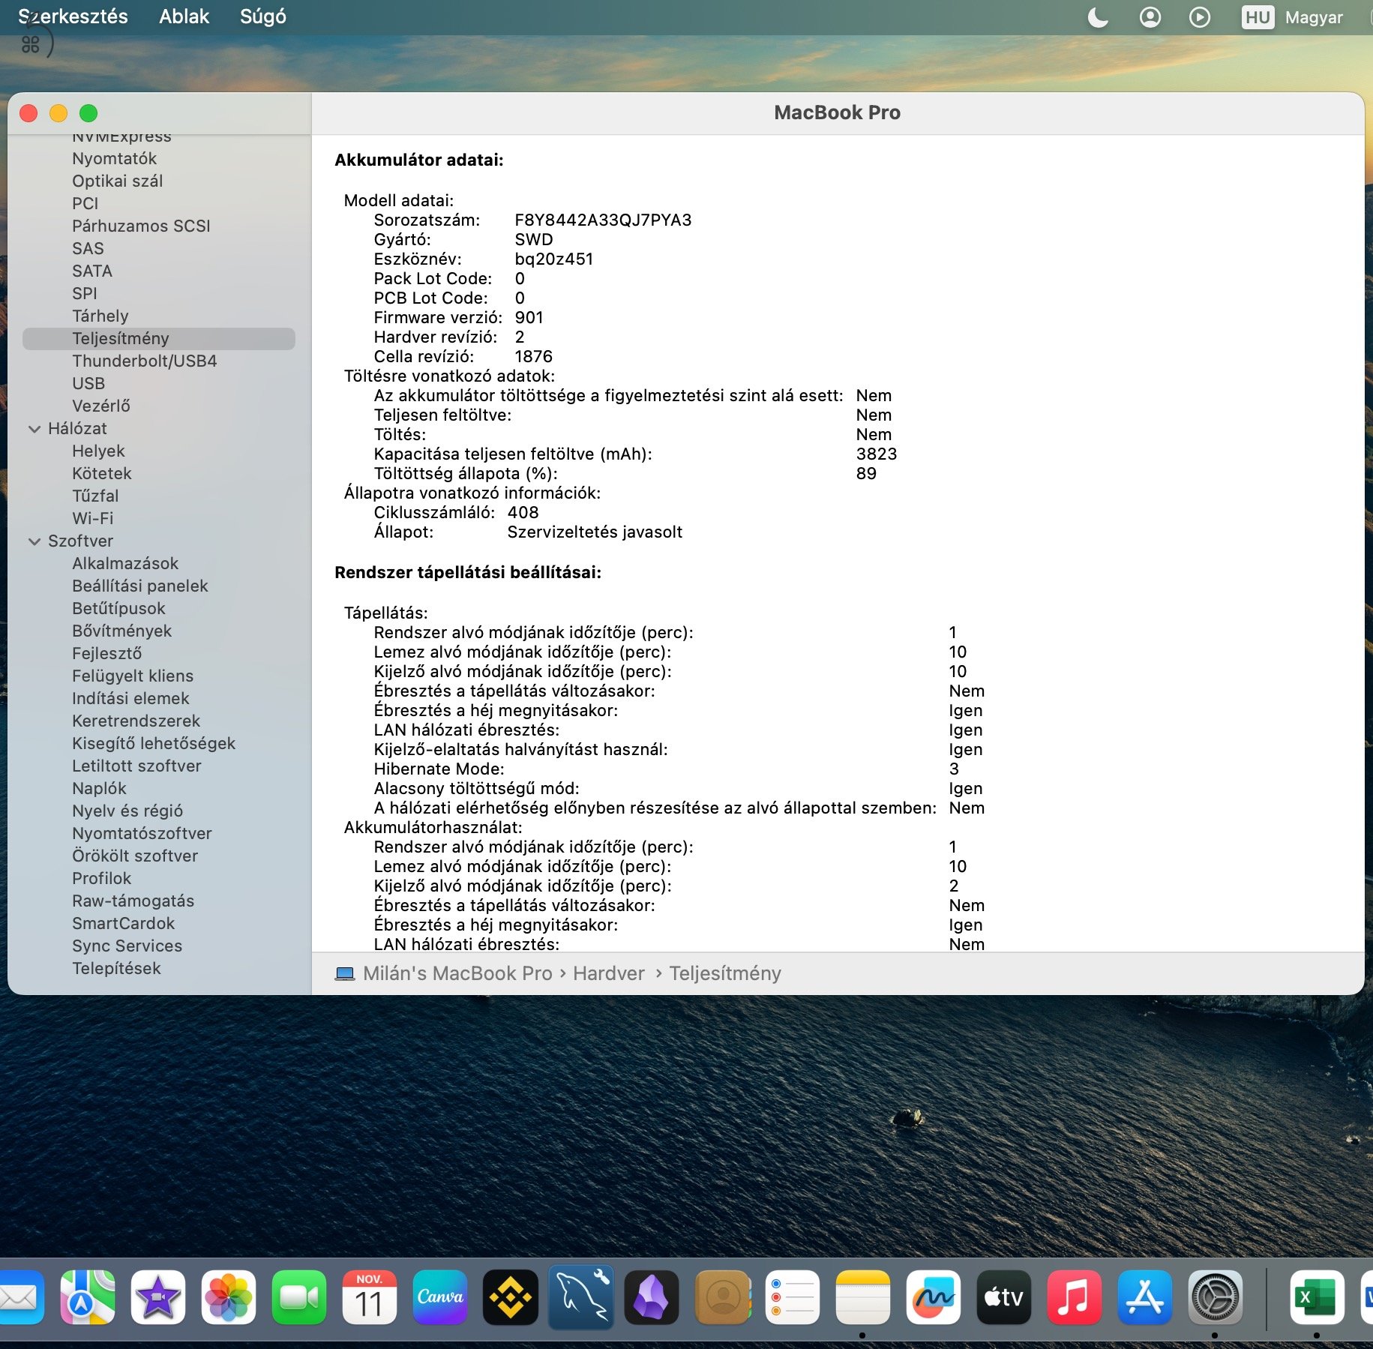Launch Excel from the dock
Image resolution: width=1373 pixels, height=1349 pixels.
click(1318, 1297)
